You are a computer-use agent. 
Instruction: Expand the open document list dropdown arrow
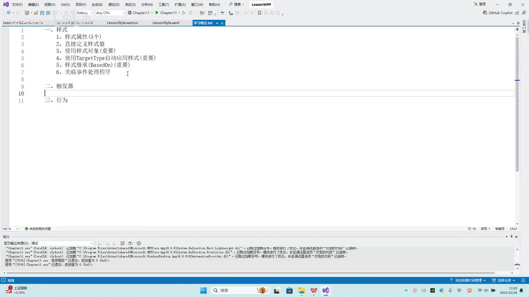513,23
